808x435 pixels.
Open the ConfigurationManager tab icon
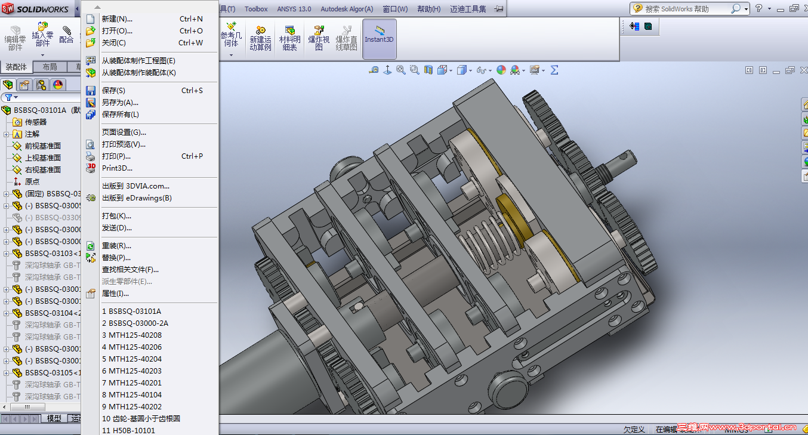[41, 84]
